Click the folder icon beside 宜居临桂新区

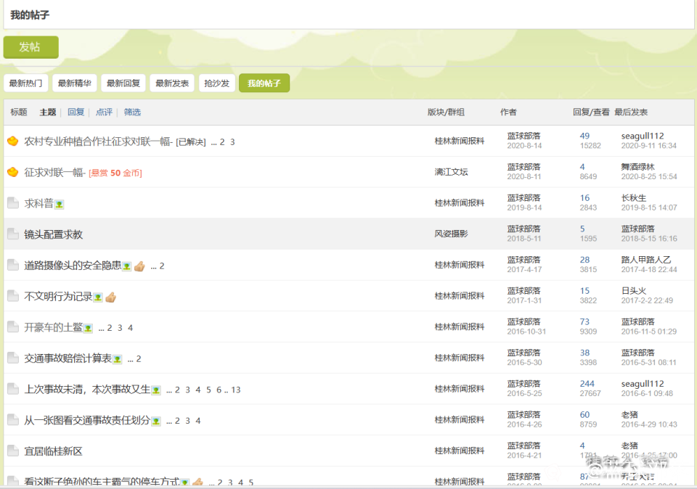coord(12,451)
